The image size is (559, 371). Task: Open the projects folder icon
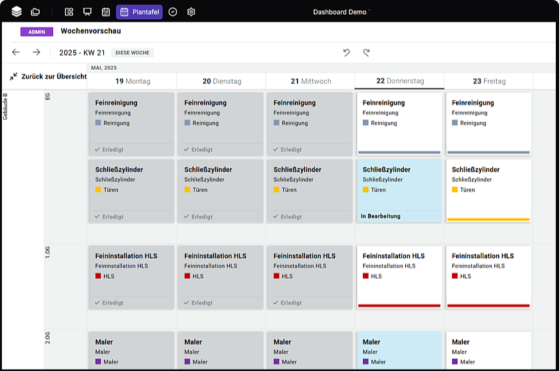click(35, 12)
